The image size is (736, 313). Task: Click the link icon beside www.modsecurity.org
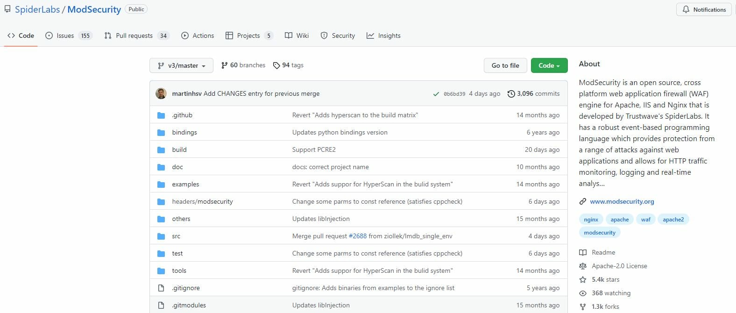pyautogui.click(x=583, y=202)
